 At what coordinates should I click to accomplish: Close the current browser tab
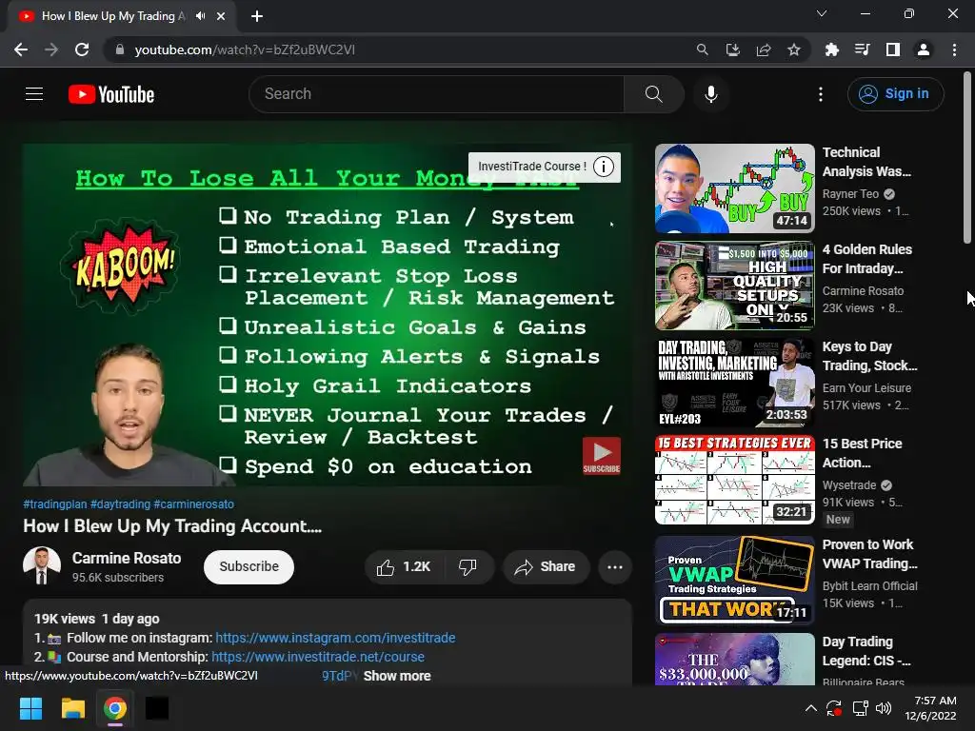(221, 16)
